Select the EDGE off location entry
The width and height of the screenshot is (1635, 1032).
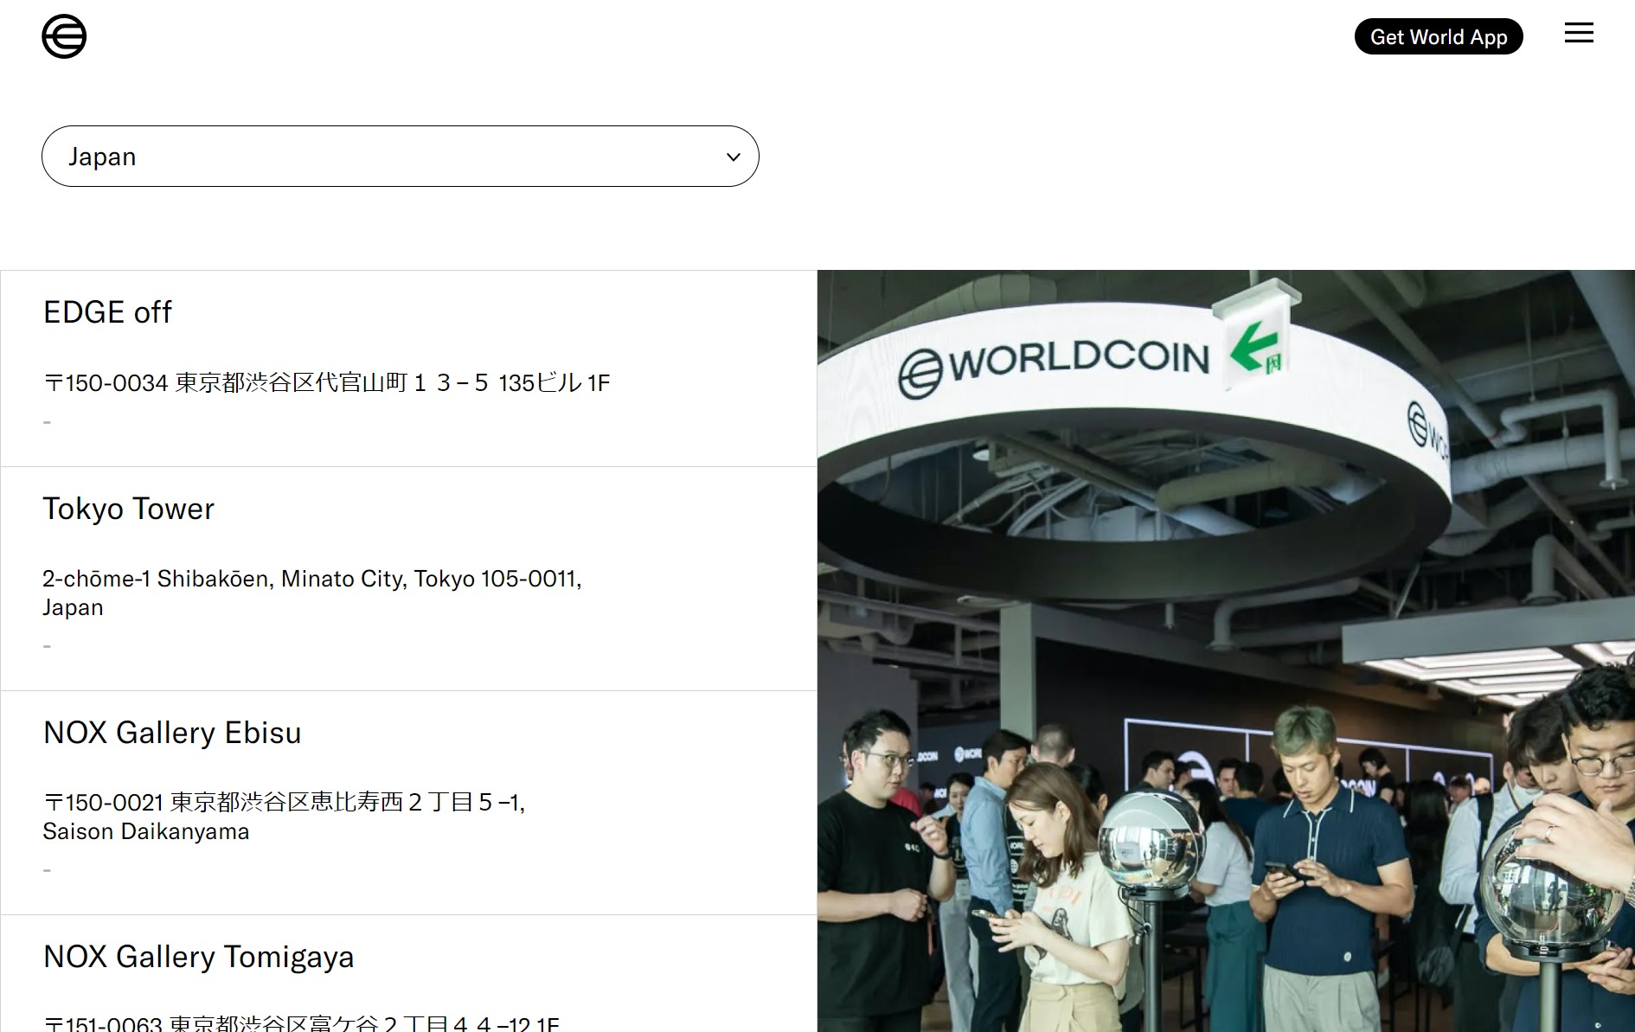click(x=107, y=312)
